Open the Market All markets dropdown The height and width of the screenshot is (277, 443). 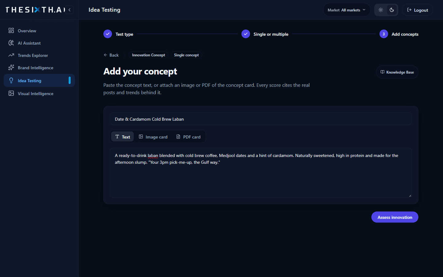pyautogui.click(x=347, y=10)
